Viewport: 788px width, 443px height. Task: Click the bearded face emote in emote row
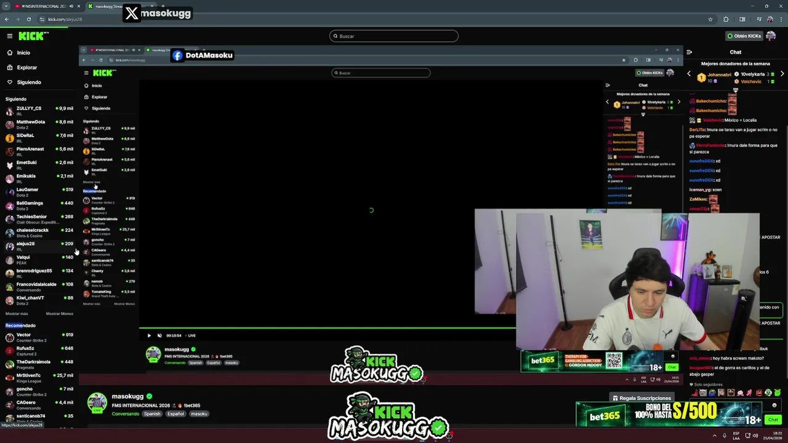click(x=731, y=393)
